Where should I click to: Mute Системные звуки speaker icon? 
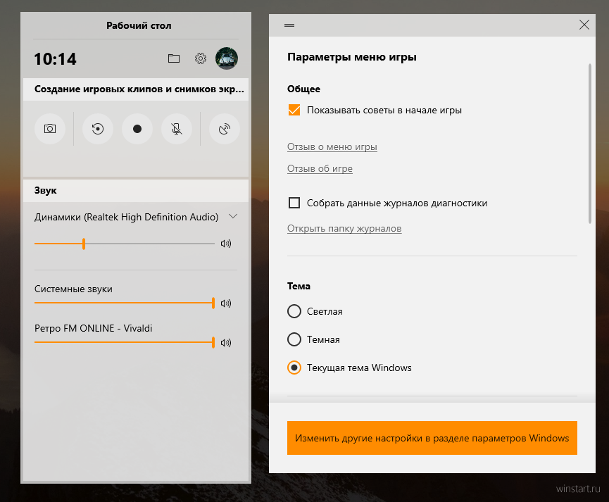[226, 303]
